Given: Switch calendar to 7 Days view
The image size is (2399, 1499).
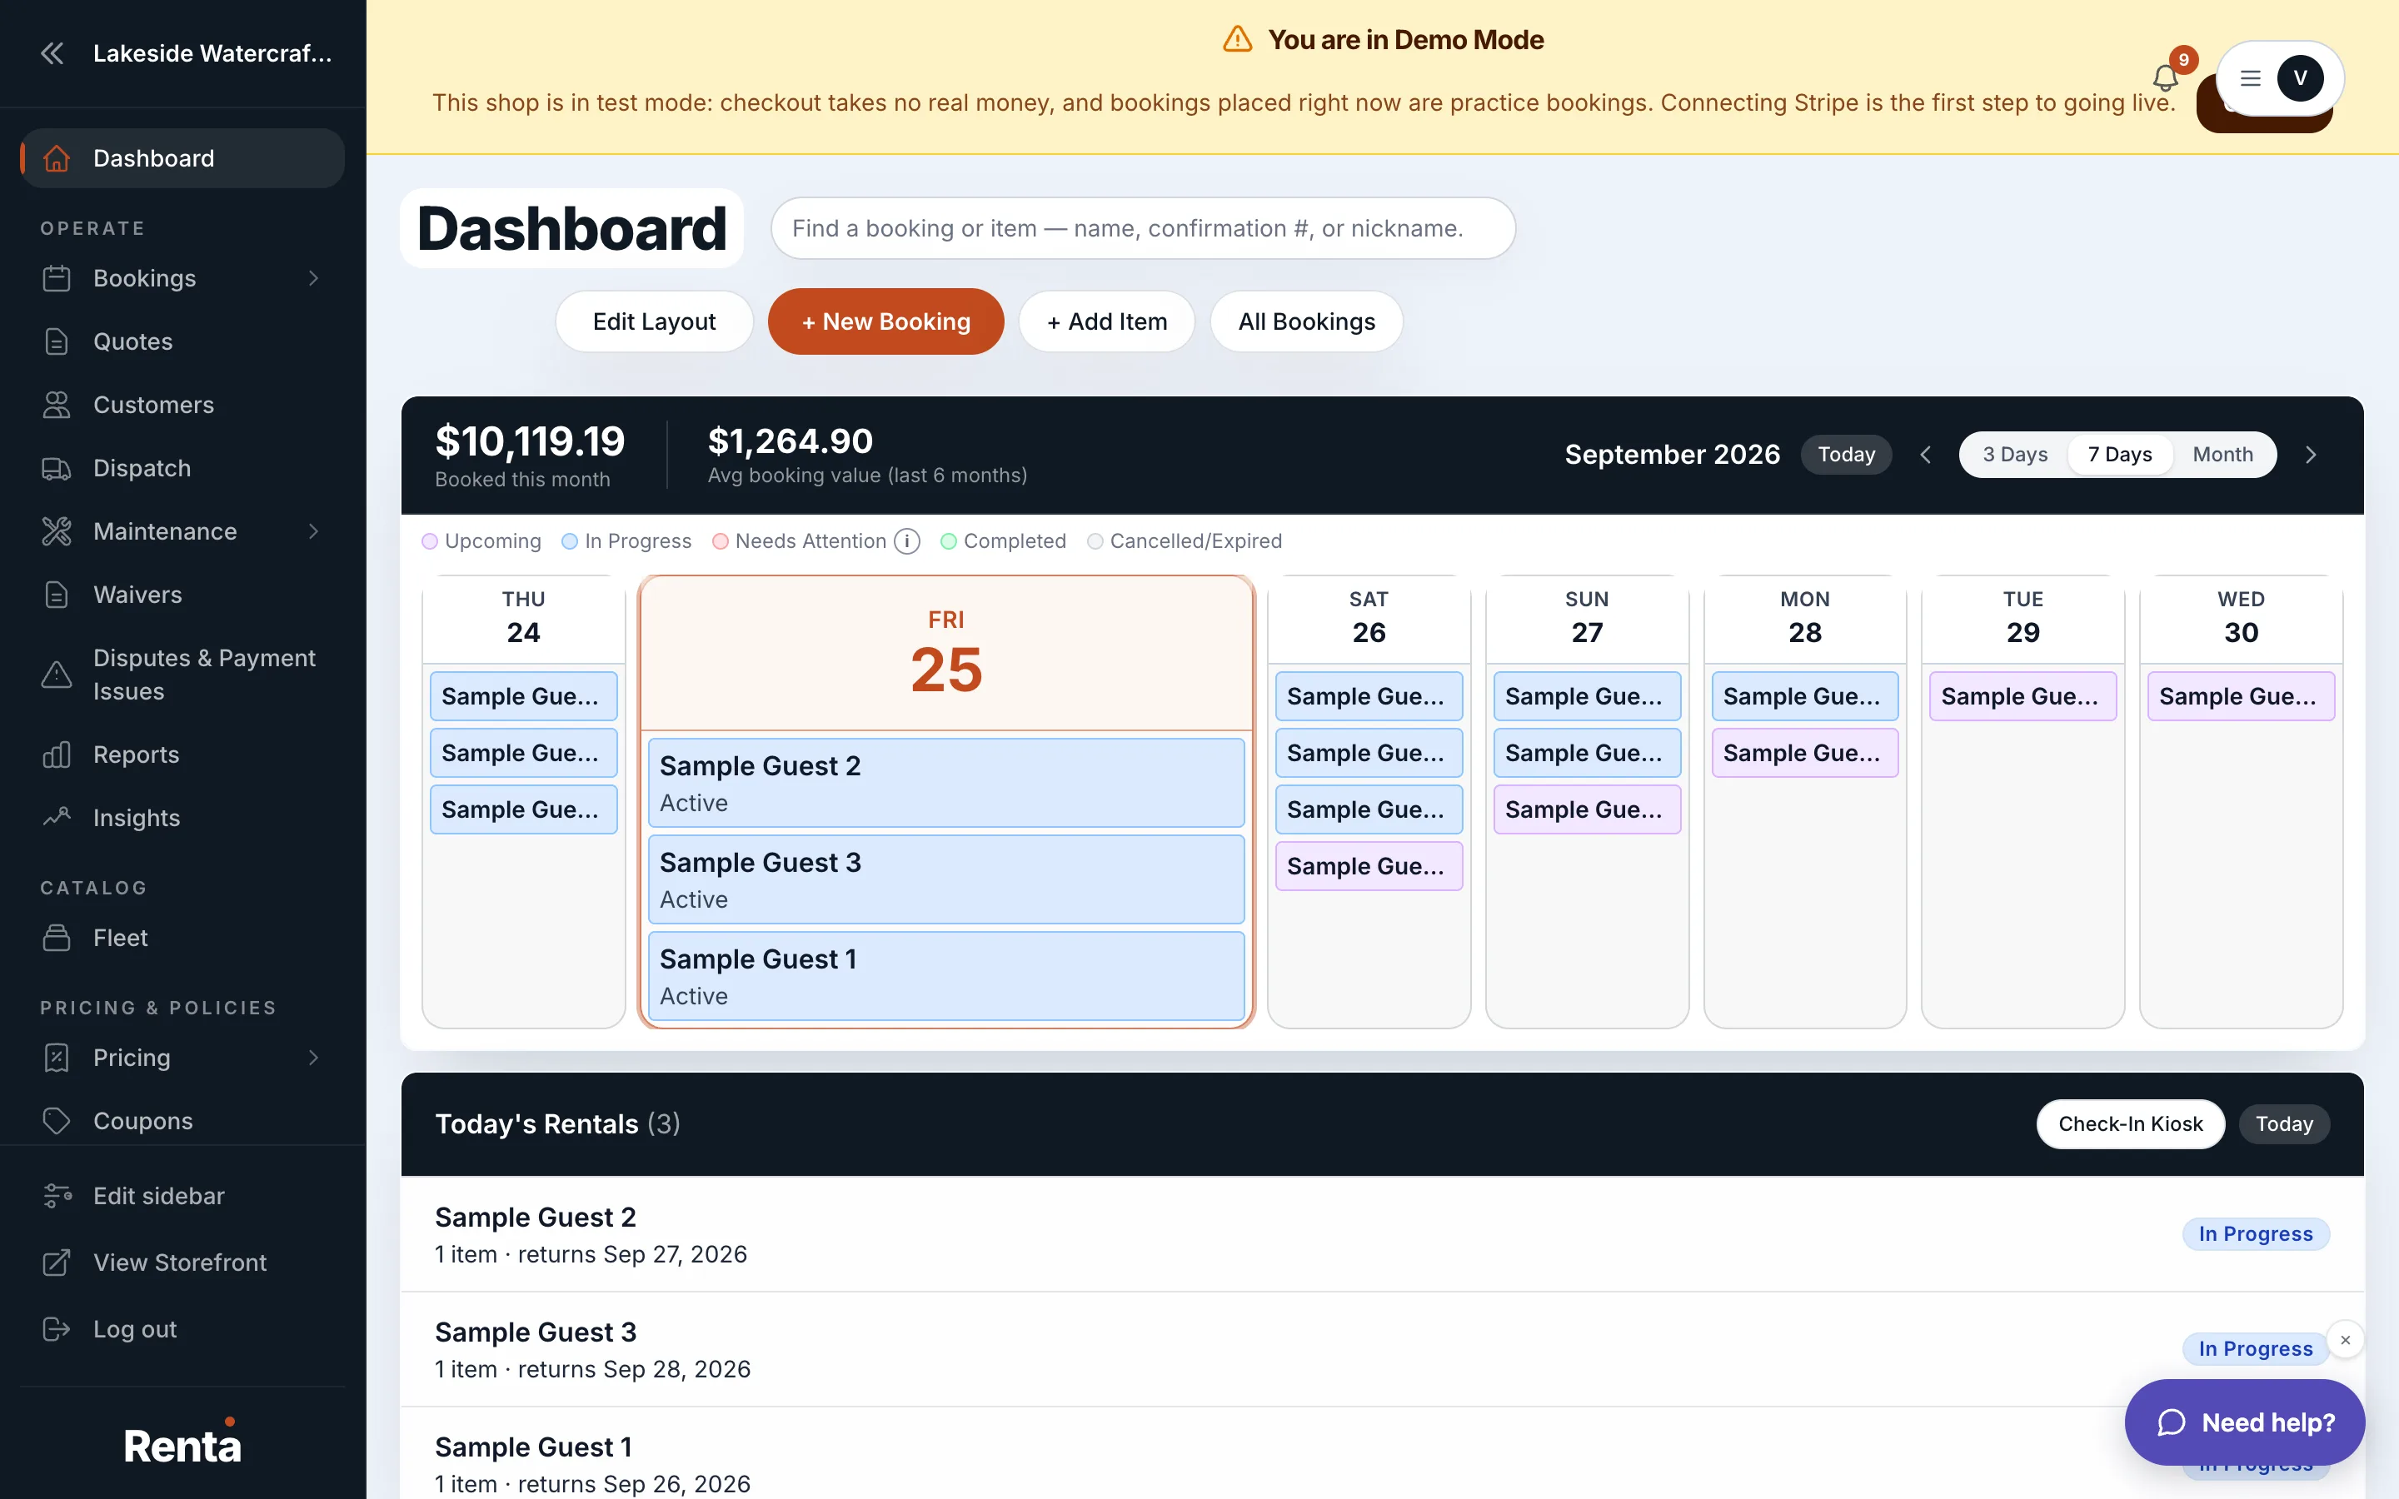Looking at the screenshot, I should pos(2119,455).
